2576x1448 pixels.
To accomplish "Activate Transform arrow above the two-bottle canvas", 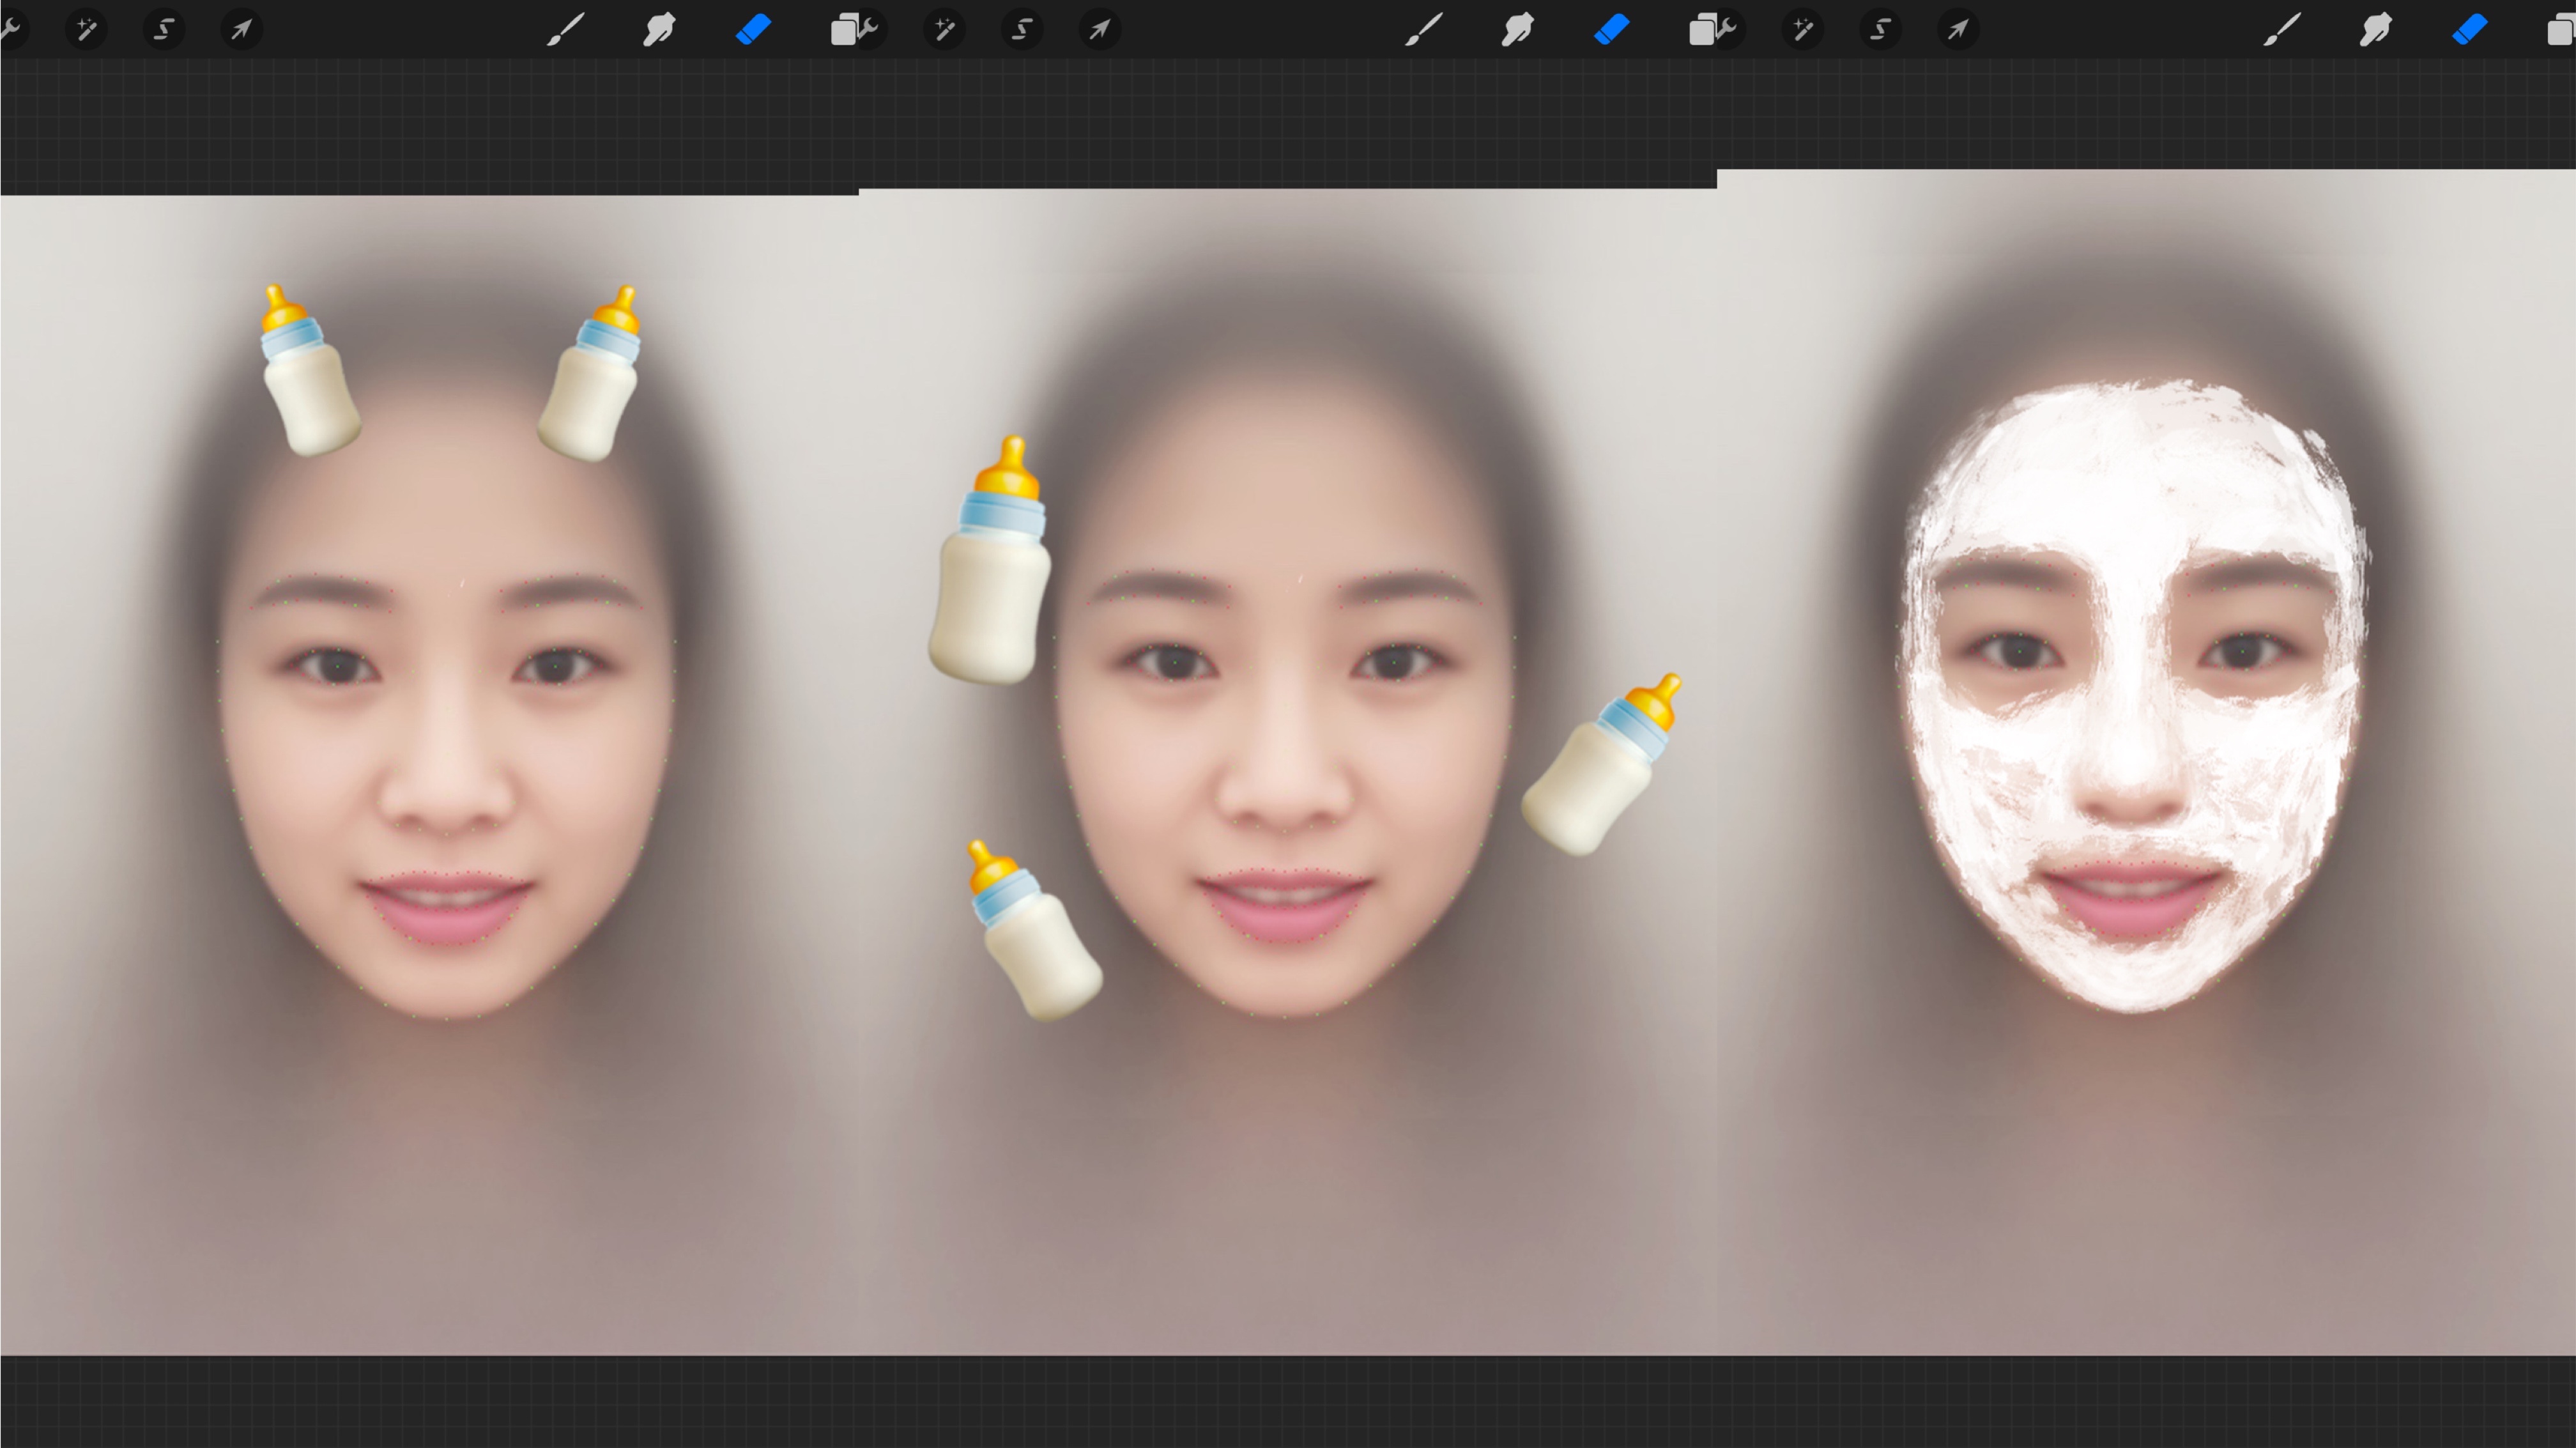I will point(241,30).
